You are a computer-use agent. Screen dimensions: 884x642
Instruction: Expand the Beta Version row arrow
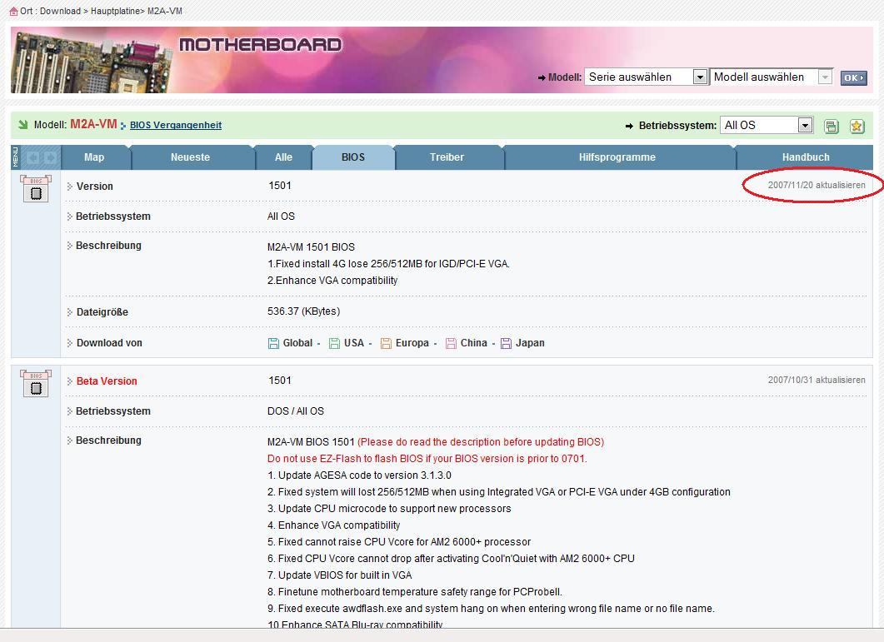pos(70,381)
